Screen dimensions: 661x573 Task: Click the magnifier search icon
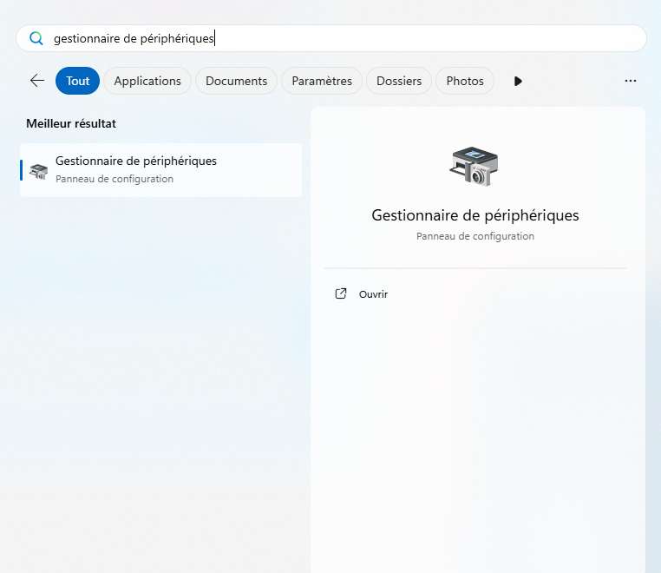point(36,38)
